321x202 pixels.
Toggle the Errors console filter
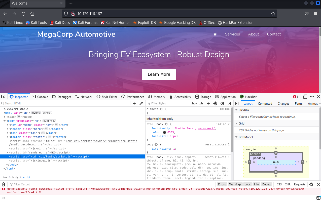(222, 184)
